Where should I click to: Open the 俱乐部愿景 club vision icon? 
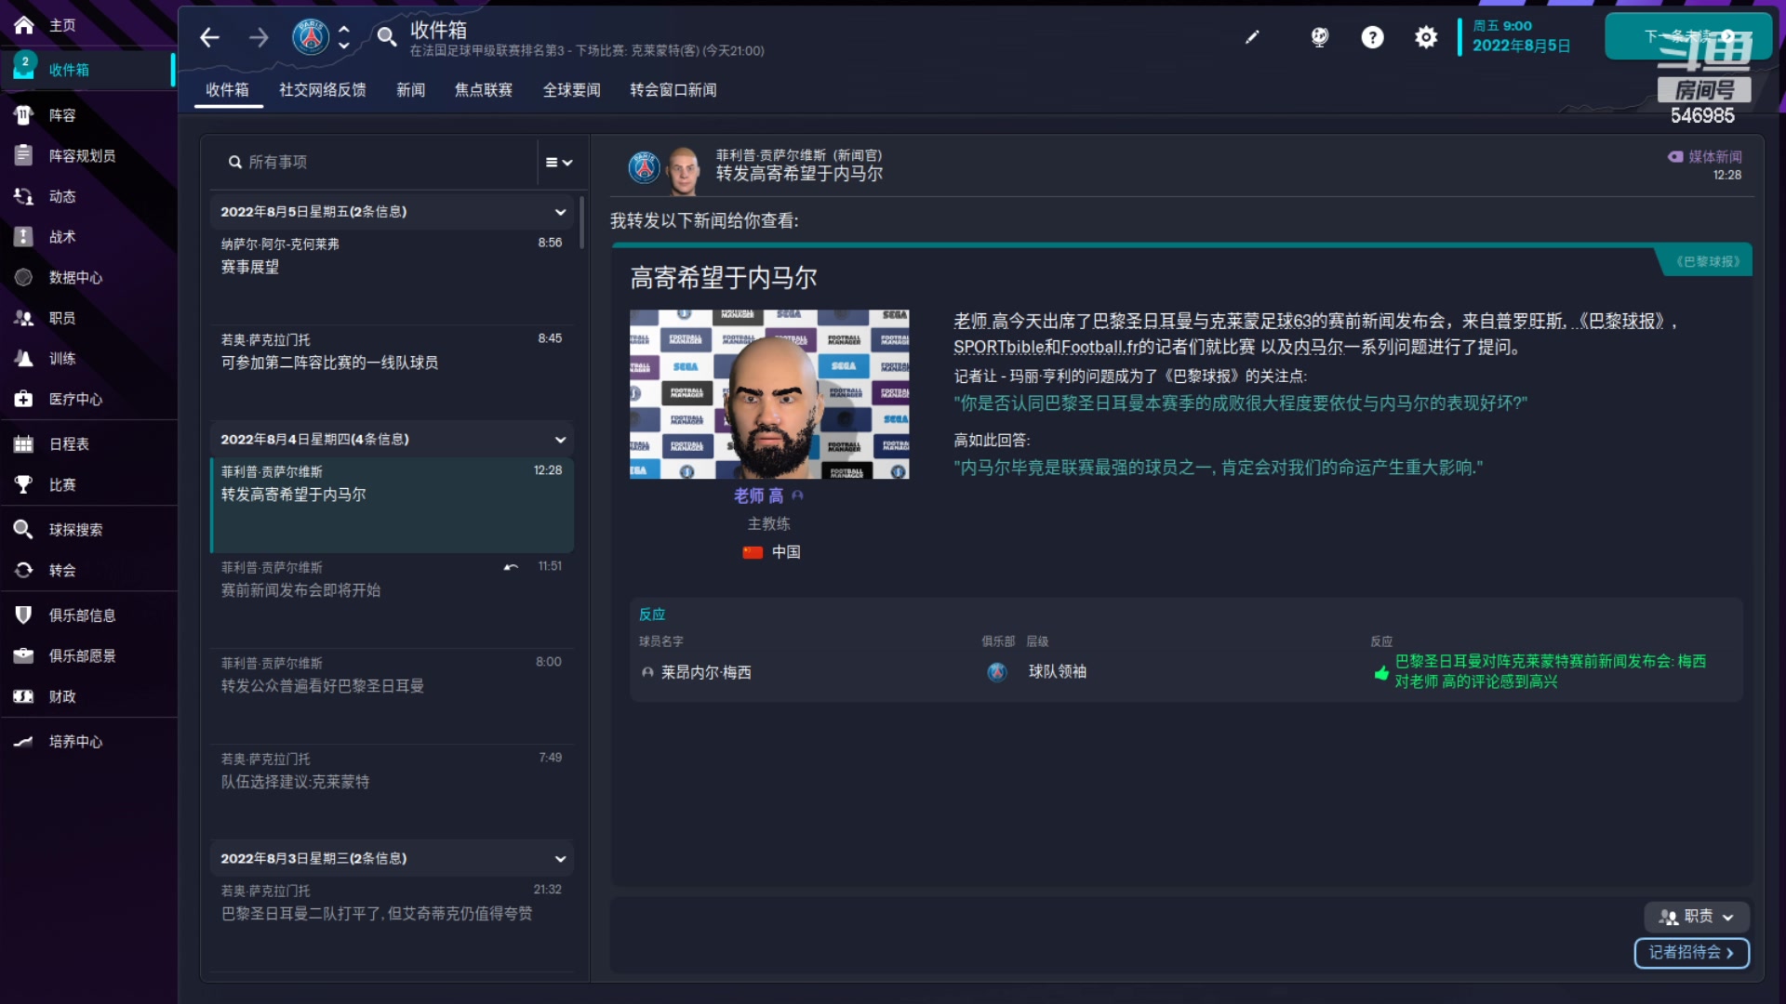23,655
